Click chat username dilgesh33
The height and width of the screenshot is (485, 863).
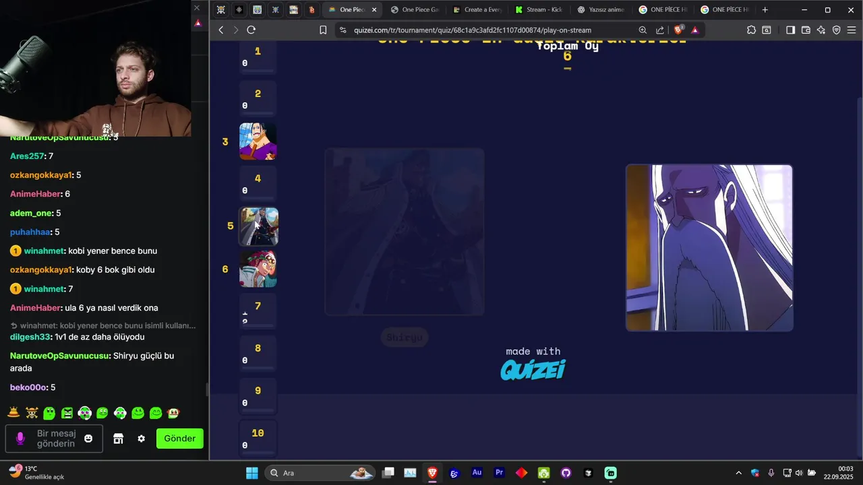tap(30, 337)
